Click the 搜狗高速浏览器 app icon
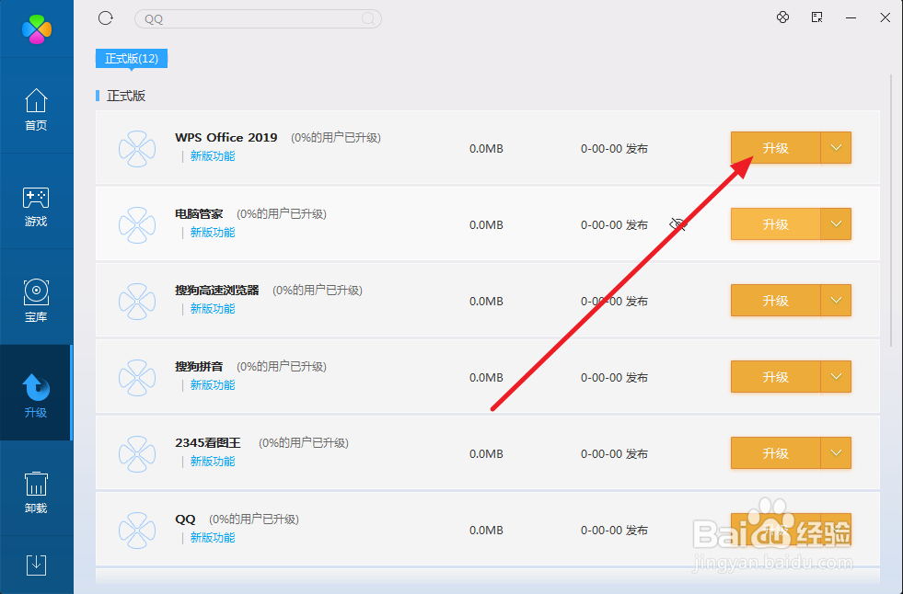The width and height of the screenshot is (903, 594). (x=137, y=302)
